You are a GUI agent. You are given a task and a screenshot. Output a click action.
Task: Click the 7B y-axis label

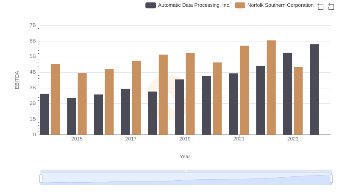coord(33,25)
